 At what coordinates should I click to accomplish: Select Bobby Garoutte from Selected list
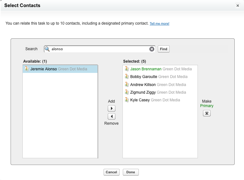[x=144, y=77]
